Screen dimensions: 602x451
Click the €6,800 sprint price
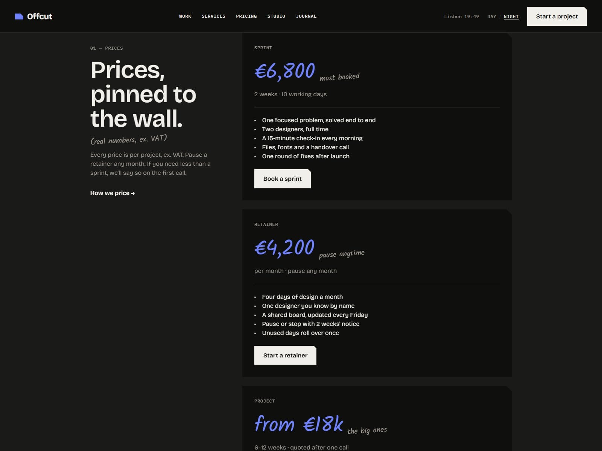point(285,71)
